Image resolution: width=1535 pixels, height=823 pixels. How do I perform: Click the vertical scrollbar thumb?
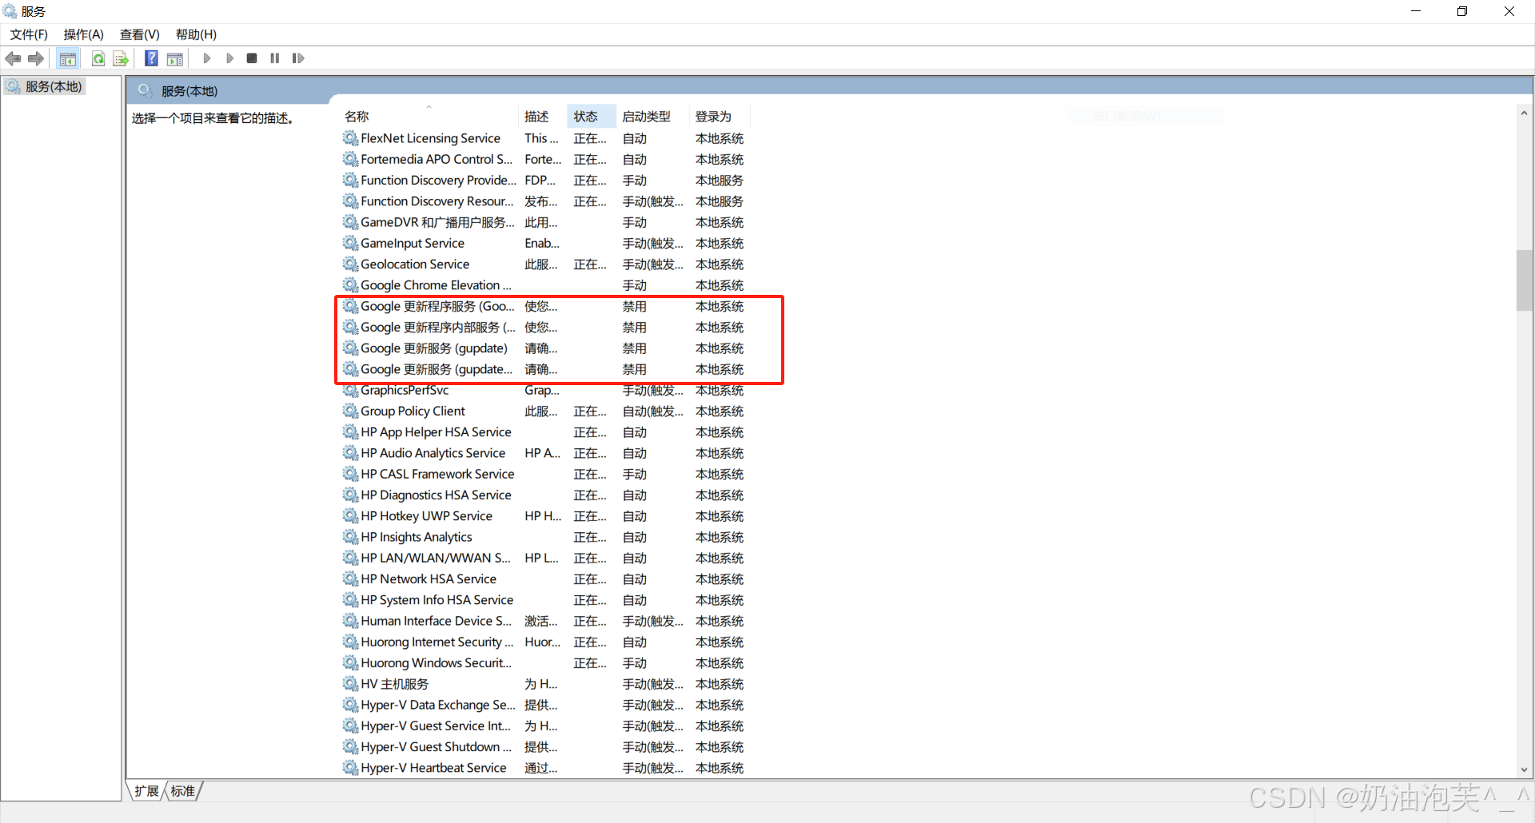tap(1525, 280)
